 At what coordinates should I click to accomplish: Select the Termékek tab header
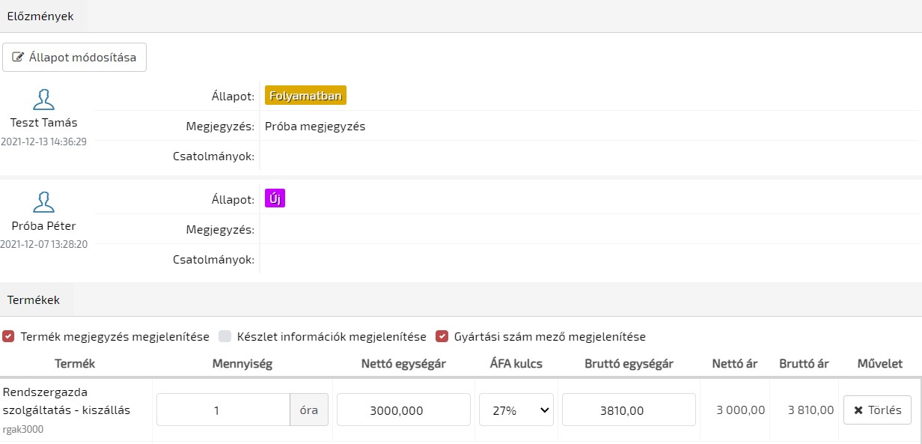coord(34,300)
